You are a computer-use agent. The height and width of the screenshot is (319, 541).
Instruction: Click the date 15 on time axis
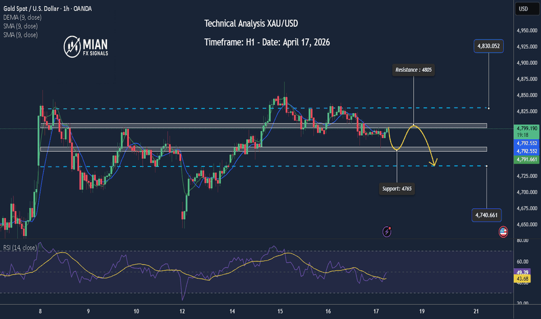[x=280, y=311]
